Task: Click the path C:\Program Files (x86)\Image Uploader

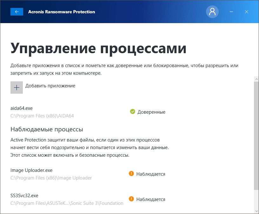Action: click(51, 178)
